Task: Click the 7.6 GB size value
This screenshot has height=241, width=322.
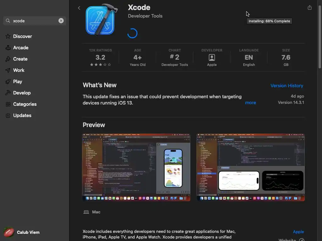Action: tap(286, 57)
